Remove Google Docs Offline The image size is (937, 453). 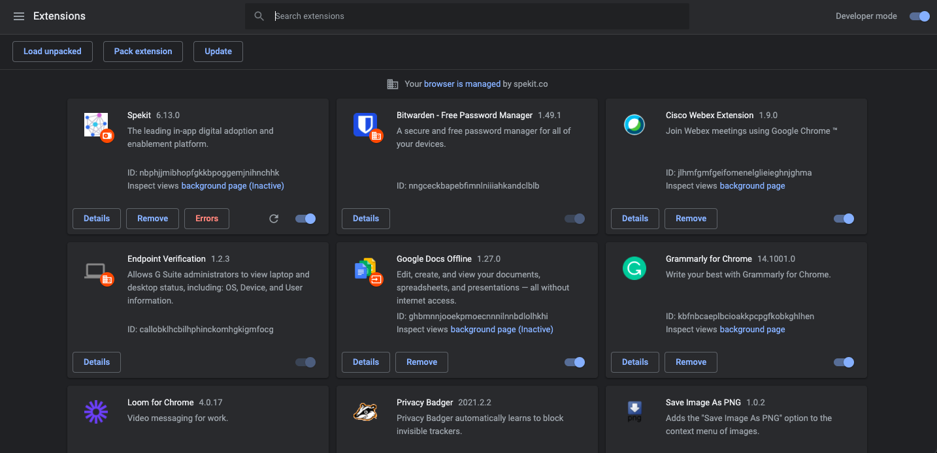422,362
